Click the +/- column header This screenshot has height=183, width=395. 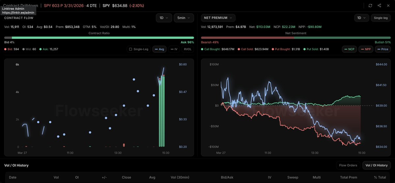(104, 177)
